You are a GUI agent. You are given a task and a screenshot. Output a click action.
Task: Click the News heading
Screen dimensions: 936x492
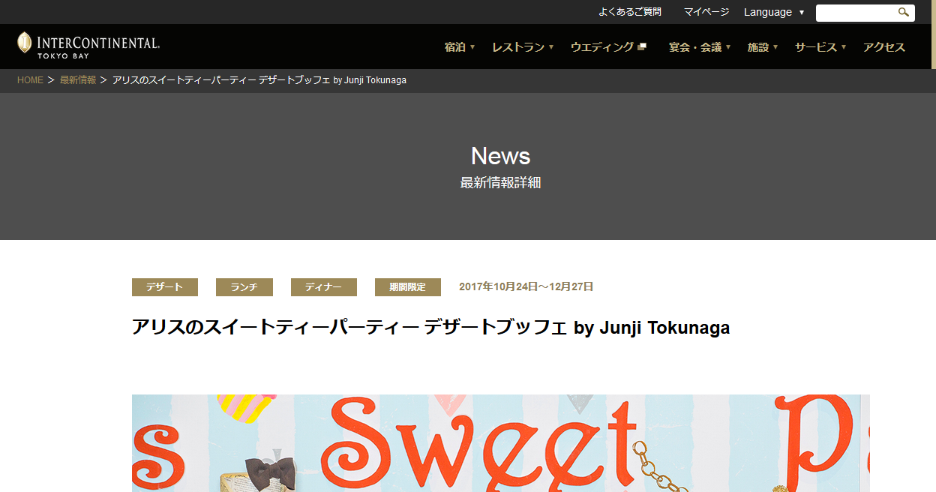point(500,155)
